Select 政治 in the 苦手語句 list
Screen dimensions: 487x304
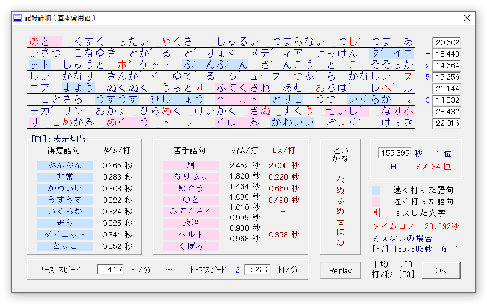(191, 223)
